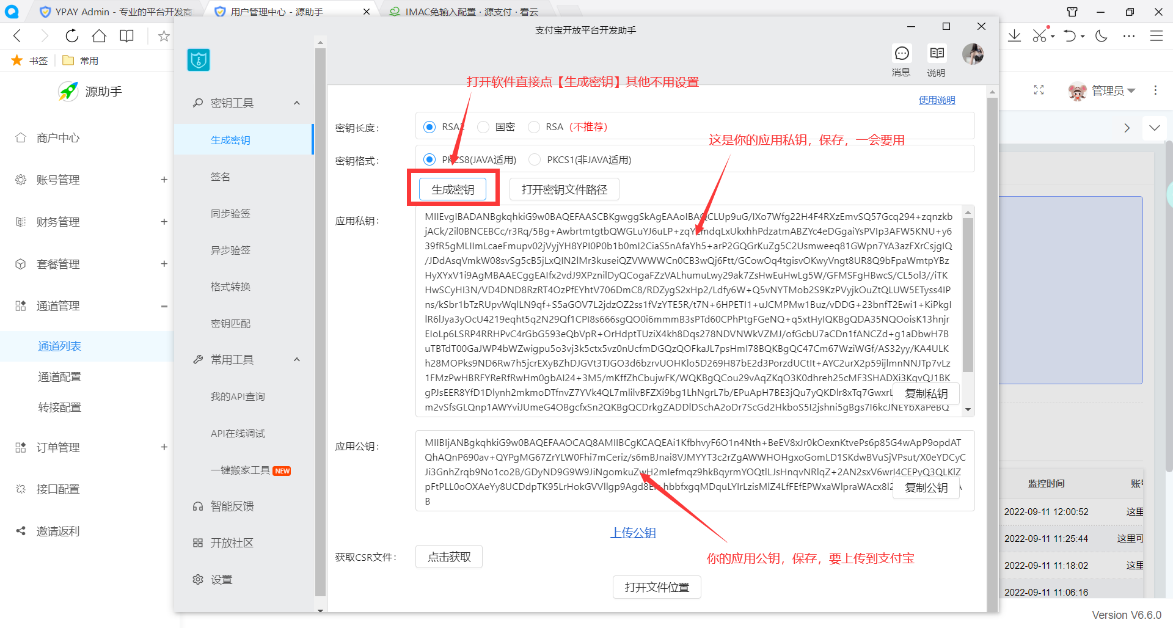
Task: Expand 订单管理 plus in browser sidebar
Action: 164,447
